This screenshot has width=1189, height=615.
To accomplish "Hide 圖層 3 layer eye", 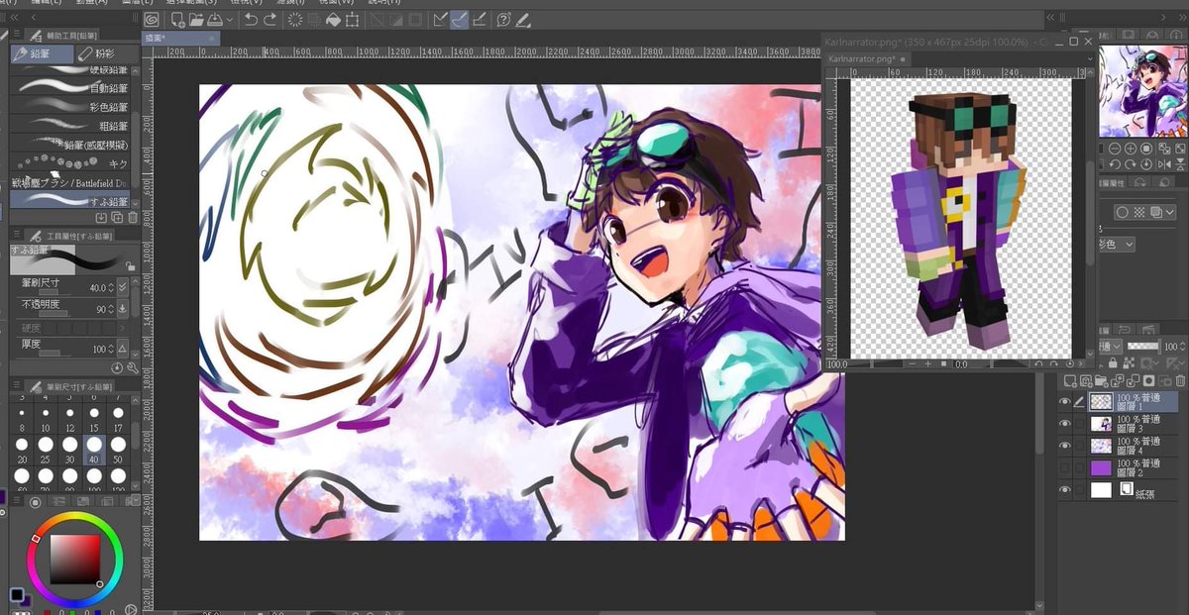I will click(1065, 423).
